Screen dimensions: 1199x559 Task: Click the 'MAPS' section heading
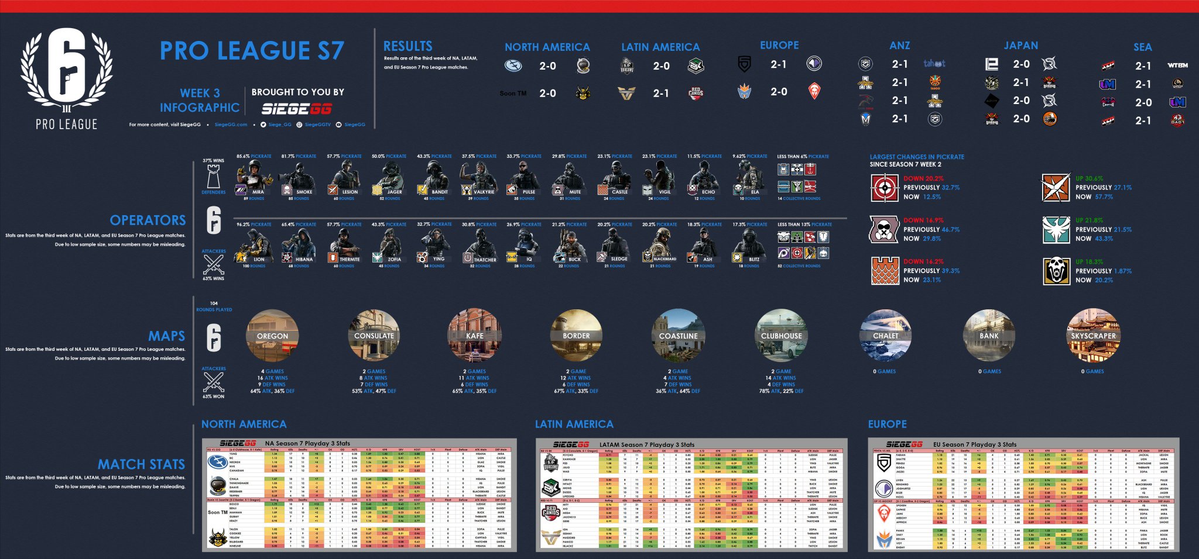(x=166, y=336)
